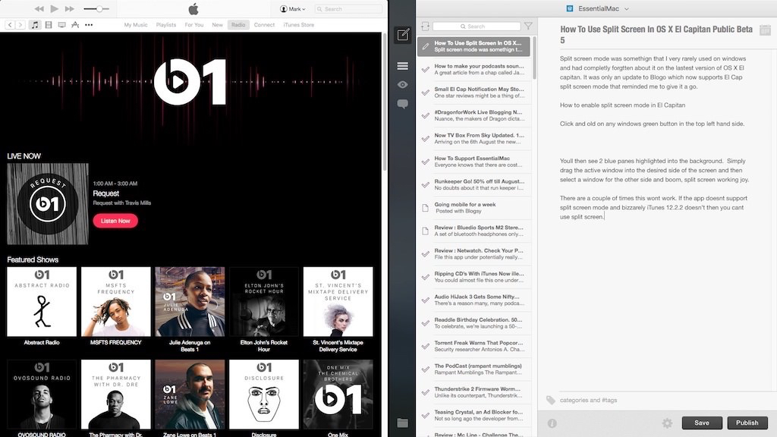777x437 pixels.
Task: Click the Listen Now button
Action: tap(115, 221)
